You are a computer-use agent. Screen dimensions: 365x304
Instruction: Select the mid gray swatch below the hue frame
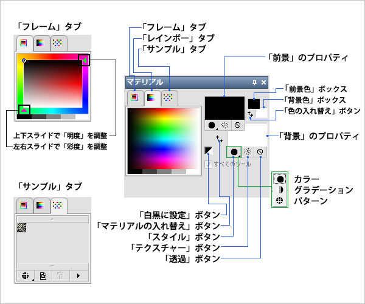54,117
